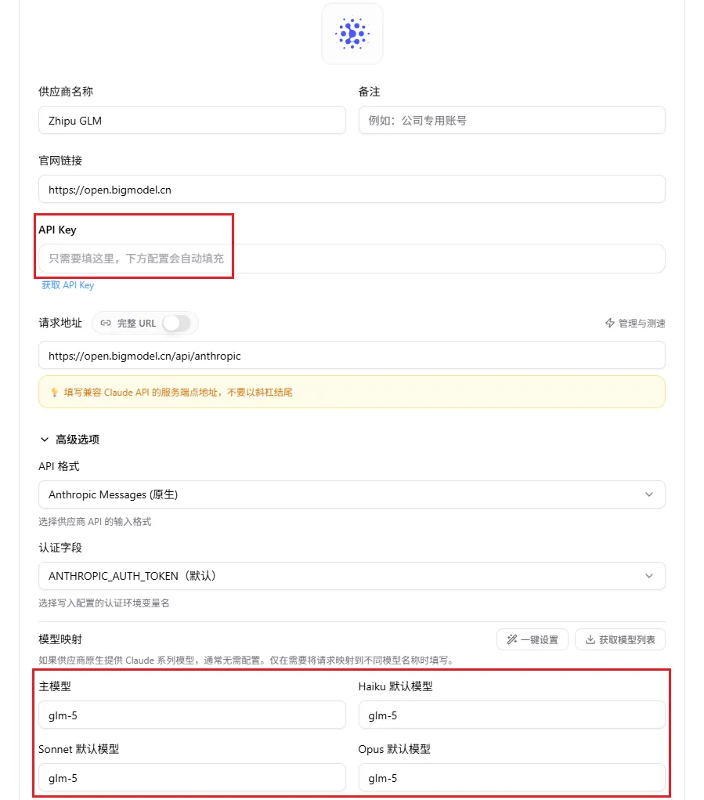
Task: Edit the supplier name field Zhipu GLM
Action: point(192,121)
